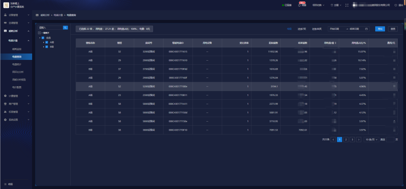Expand the 计费管理 sidebar menu
Image resolution: width=406 pixels, height=189 pixels.
[29, 96]
